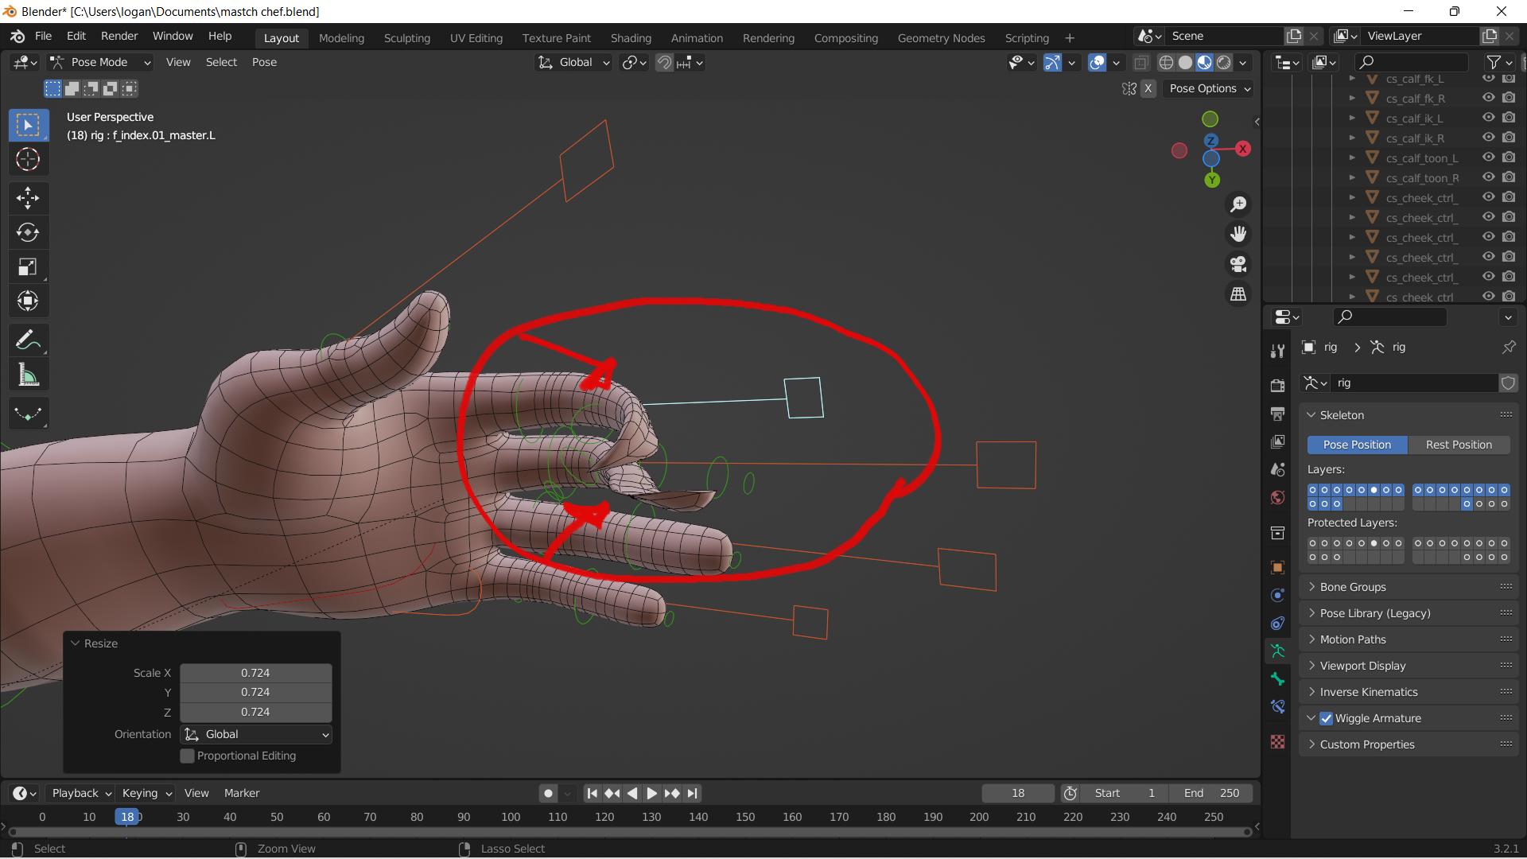
Task: Expand the Inverse Kinematics section
Action: (x=1368, y=692)
